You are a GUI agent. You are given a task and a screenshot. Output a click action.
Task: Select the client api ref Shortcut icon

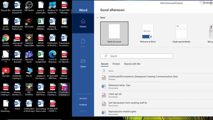[x=17, y=40]
